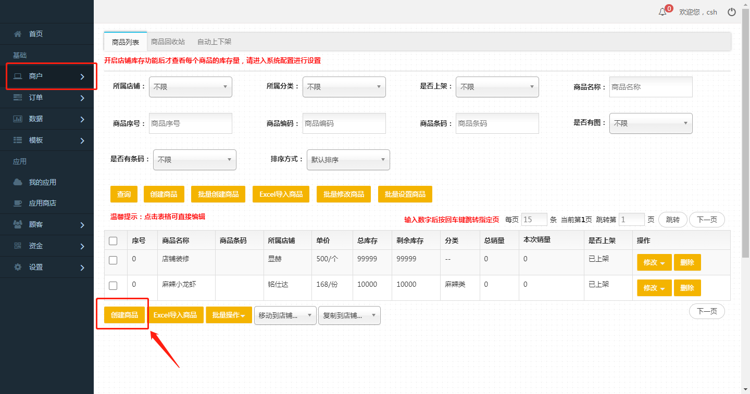Viewport: 750px width, 394px height.
Task: Click the notification bell icon
Action: (662, 12)
